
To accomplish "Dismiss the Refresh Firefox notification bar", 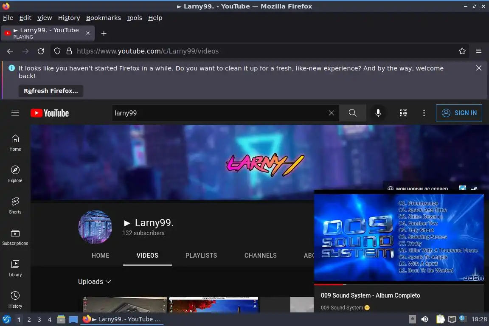I will pos(479,68).
